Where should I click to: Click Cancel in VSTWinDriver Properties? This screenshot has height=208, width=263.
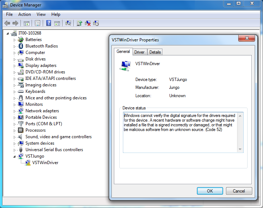(239, 191)
